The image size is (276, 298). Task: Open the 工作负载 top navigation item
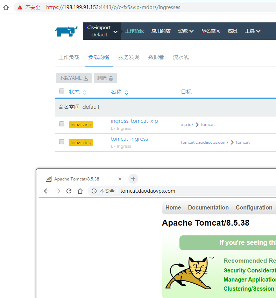click(x=134, y=31)
